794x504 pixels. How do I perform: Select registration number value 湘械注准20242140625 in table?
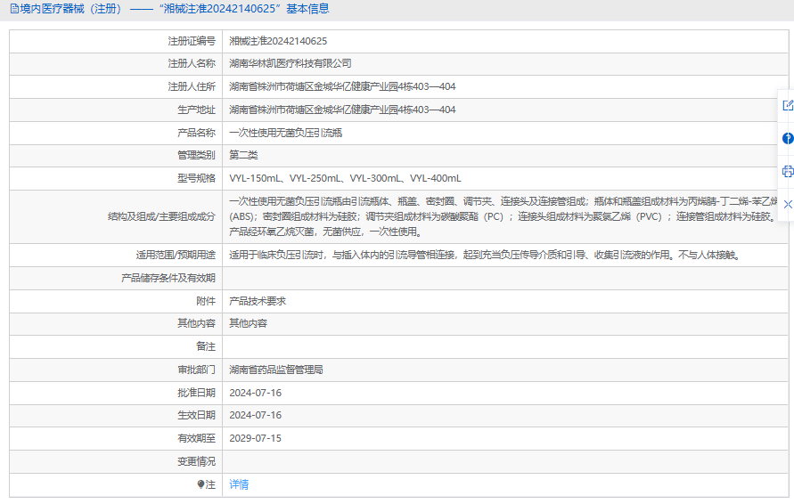[278, 41]
